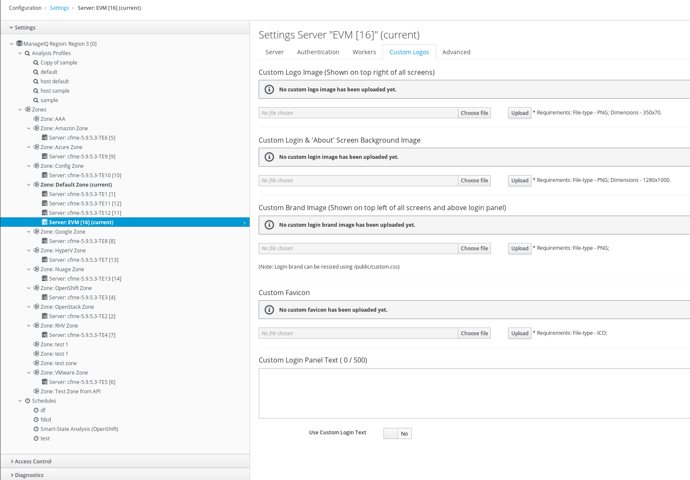
Task: Choose file for custom brand image
Action: point(474,249)
